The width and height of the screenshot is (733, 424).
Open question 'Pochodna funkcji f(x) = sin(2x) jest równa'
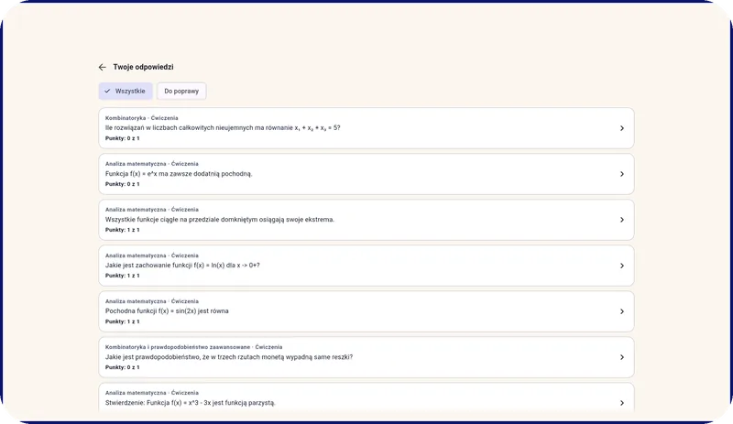click(366, 311)
